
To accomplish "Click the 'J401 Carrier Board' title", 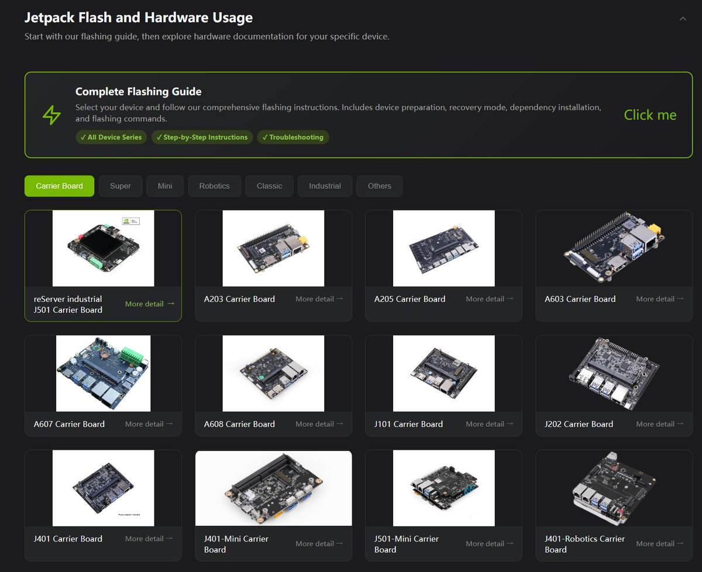I will click(68, 539).
